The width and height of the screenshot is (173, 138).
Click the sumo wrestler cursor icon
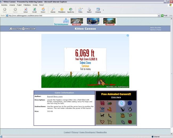123,116
